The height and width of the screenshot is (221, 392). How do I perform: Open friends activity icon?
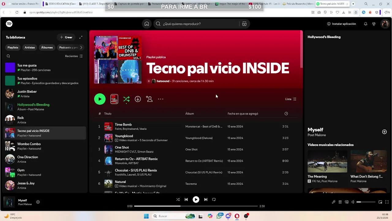point(374,24)
